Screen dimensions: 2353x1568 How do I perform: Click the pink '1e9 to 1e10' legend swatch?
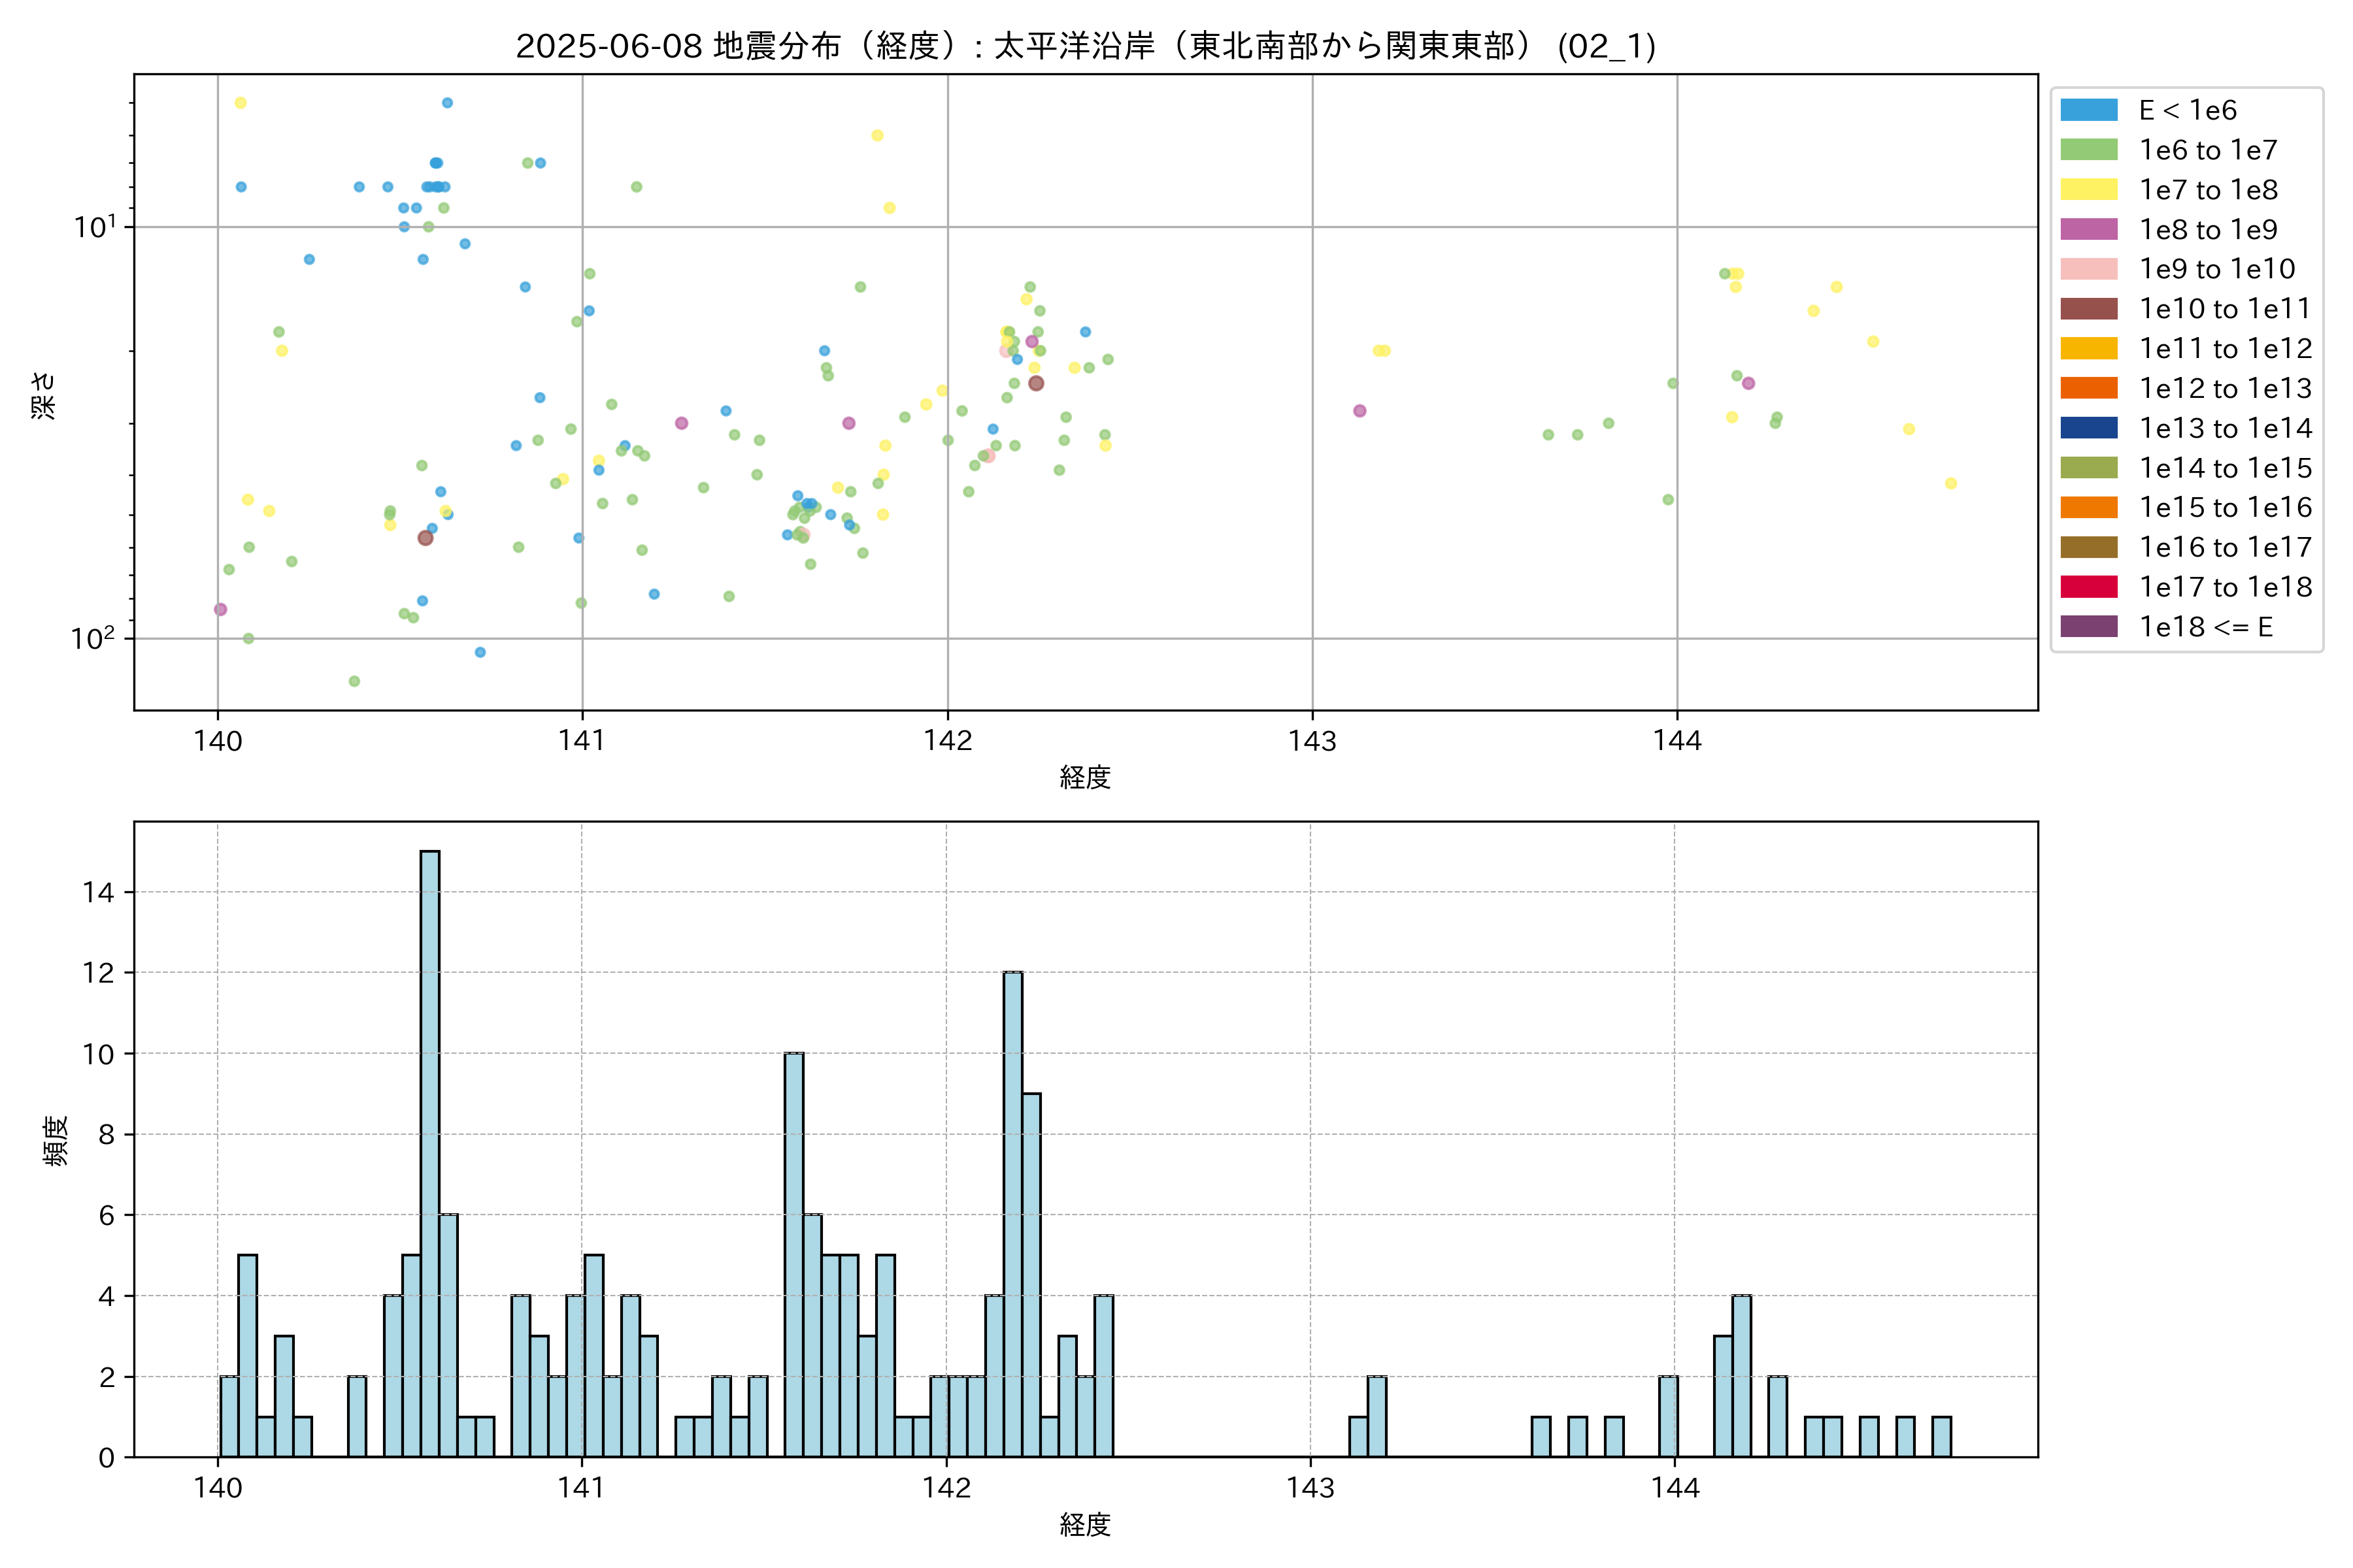(x=2088, y=269)
